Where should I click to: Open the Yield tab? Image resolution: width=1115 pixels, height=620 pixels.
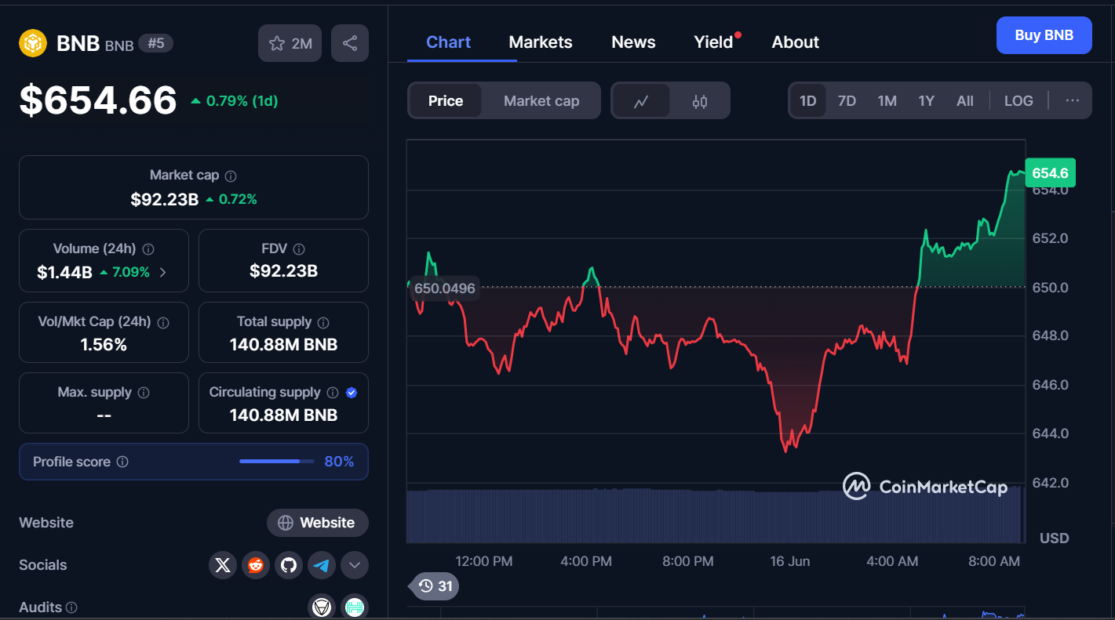click(714, 42)
